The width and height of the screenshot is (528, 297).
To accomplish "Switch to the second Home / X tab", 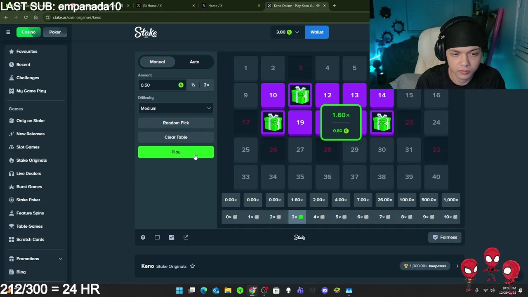I will (231, 6).
